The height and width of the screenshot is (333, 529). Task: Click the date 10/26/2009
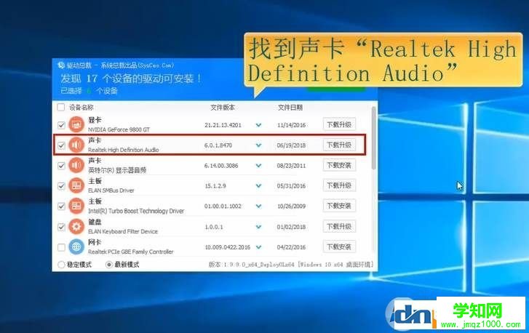click(x=291, y=206)
